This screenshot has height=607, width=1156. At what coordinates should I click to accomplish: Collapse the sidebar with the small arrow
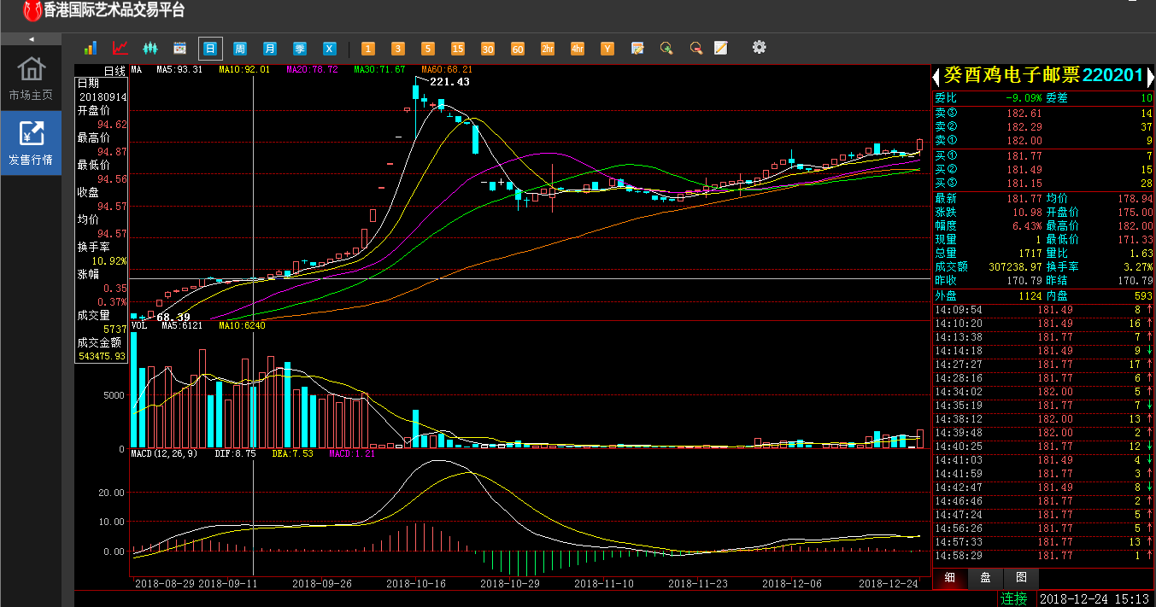pyautogui.click(x=31, y=39)
